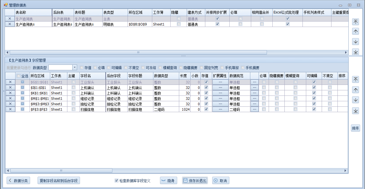Delete the 扫描信息 field row with X

point(10,109)
